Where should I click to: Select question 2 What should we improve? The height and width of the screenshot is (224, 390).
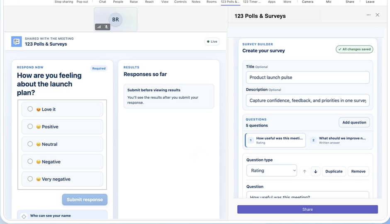coord(339,140)
